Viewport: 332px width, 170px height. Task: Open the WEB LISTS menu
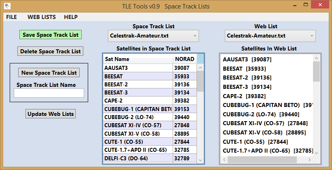pyautogui.click(x=42, y=17)
